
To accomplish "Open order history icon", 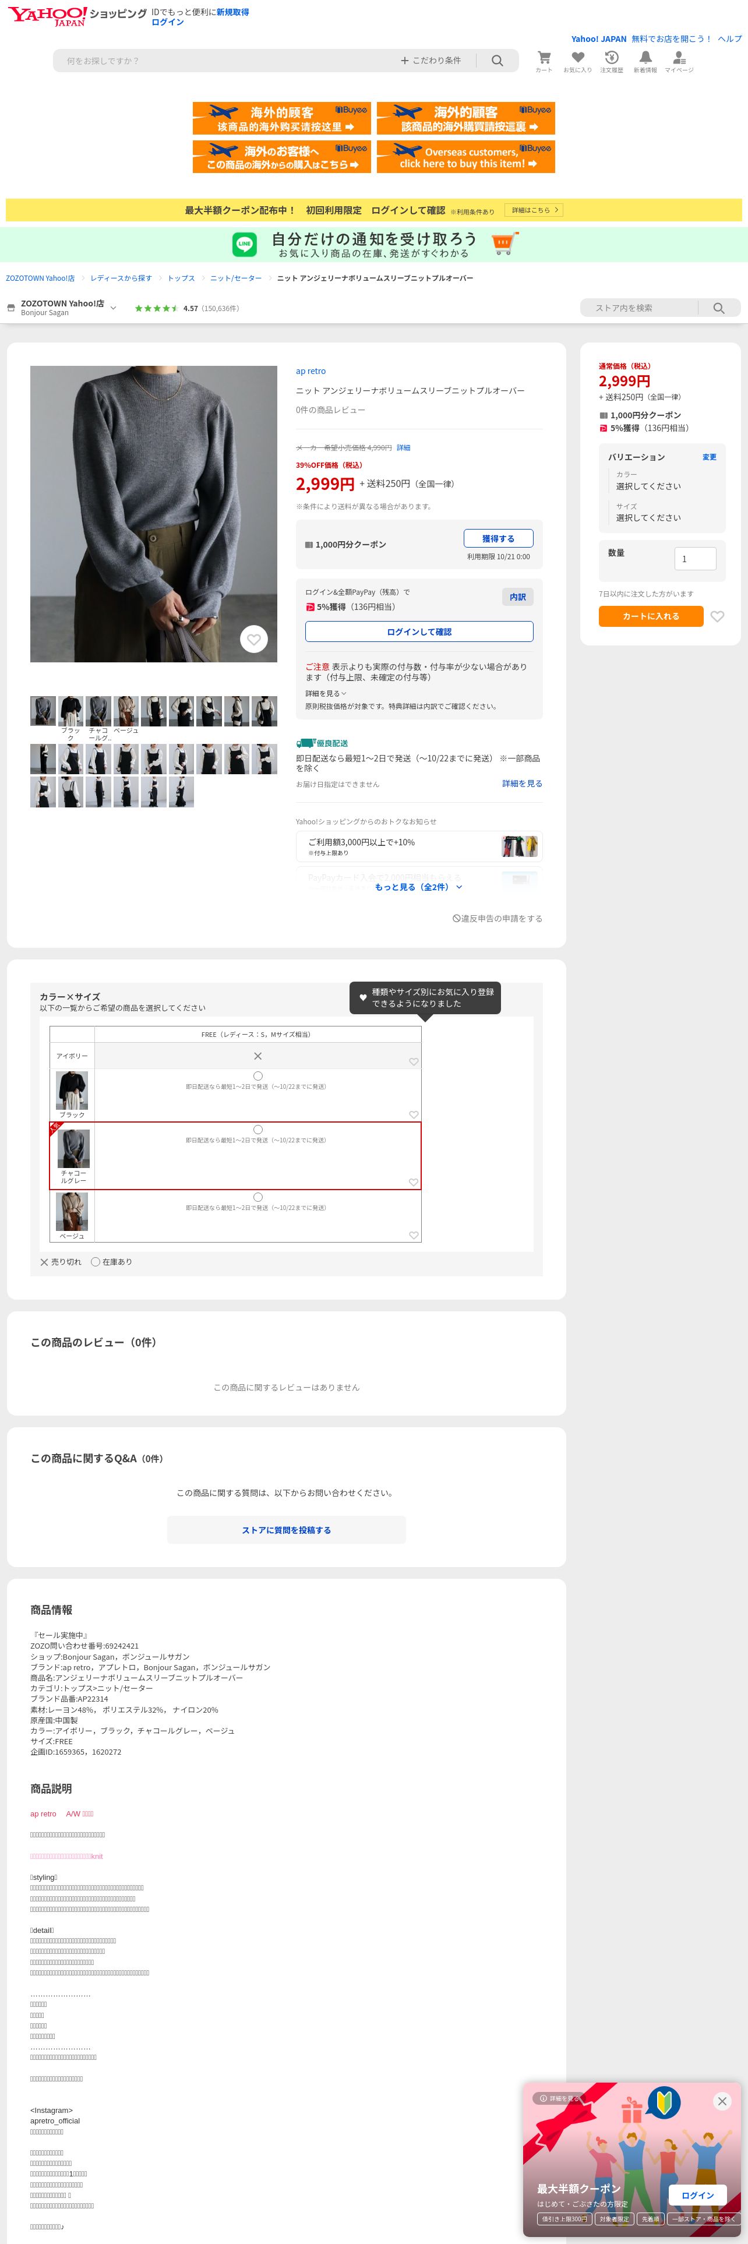I will coord(611,58).
